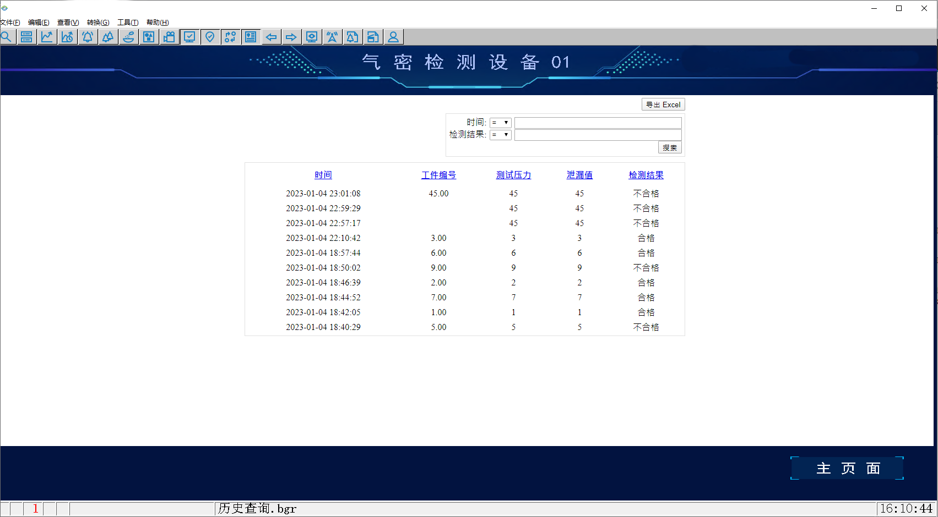Select the row timestamp 2023-01-04 22:57:17

click(x=323, y=223)
